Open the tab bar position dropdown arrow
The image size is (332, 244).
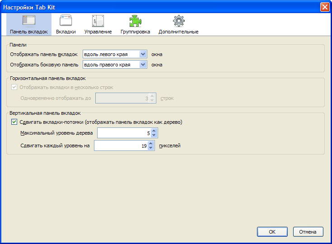click(x=143, y=54)
